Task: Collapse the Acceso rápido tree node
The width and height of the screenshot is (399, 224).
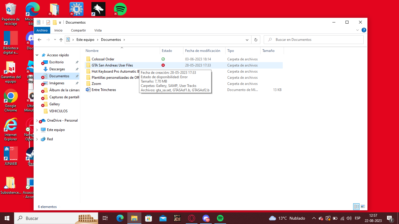Action: [x=37, y=55]
